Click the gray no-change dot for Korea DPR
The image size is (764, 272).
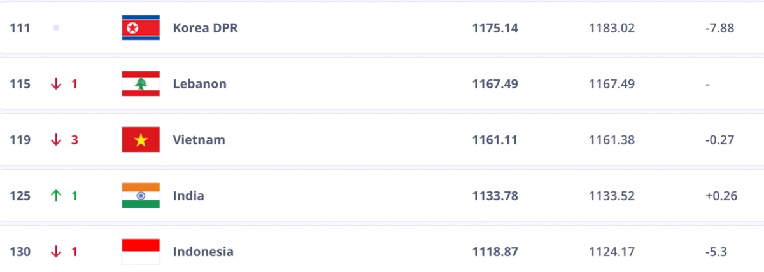coord(56,28)
